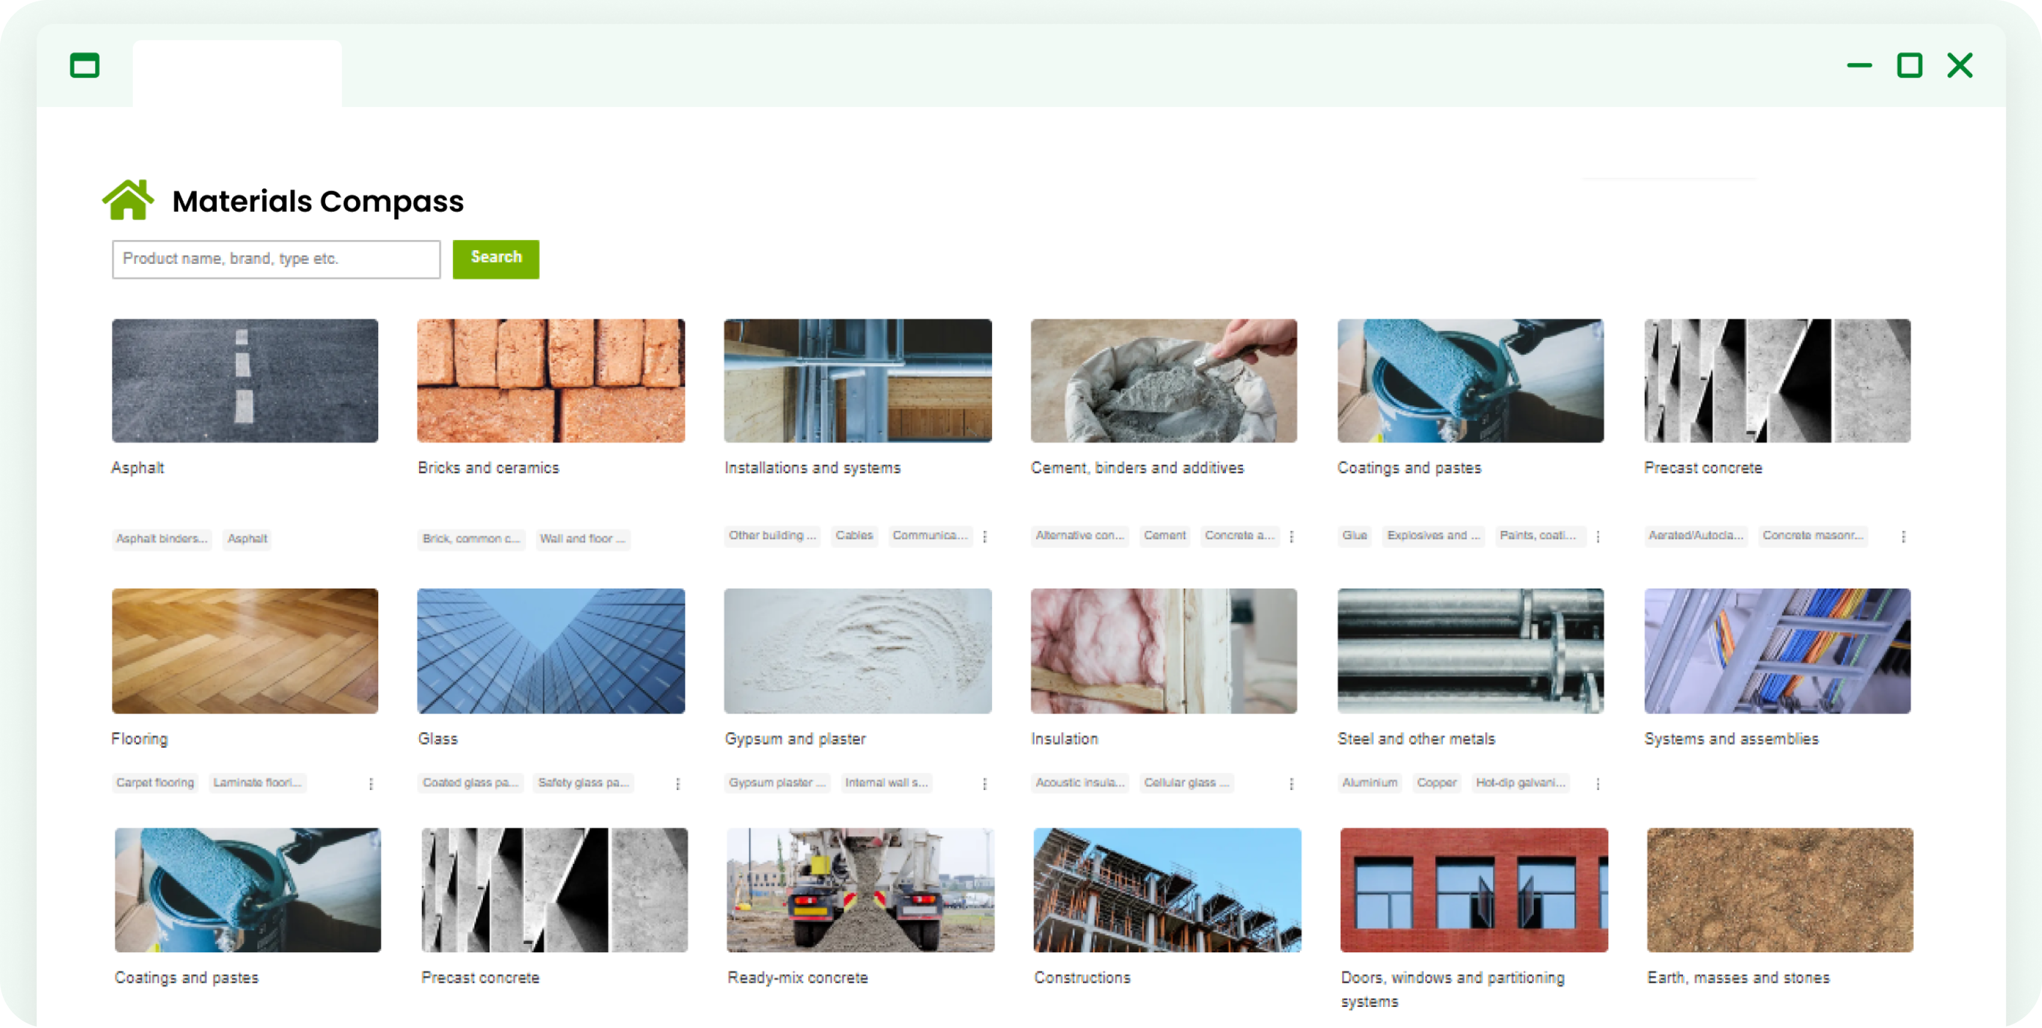Select the Asphalt binders subcategory tag

point(160,537)
